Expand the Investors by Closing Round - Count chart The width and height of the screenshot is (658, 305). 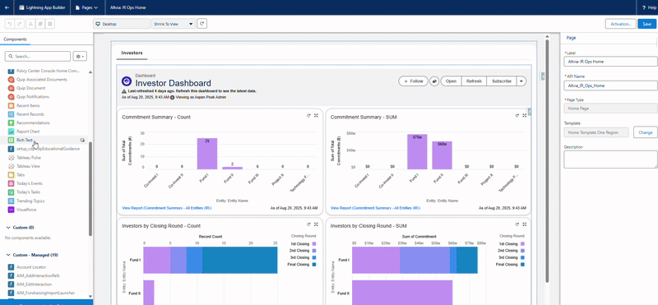[316, 224]
